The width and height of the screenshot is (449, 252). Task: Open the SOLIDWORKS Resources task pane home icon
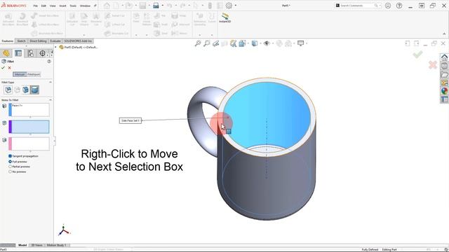point(444,57)
